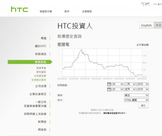Image resolution: width=162 pixels, height=136 pixels.
Task: Open 公司治理 in the sidebar
Action: (x=41, y=86)
